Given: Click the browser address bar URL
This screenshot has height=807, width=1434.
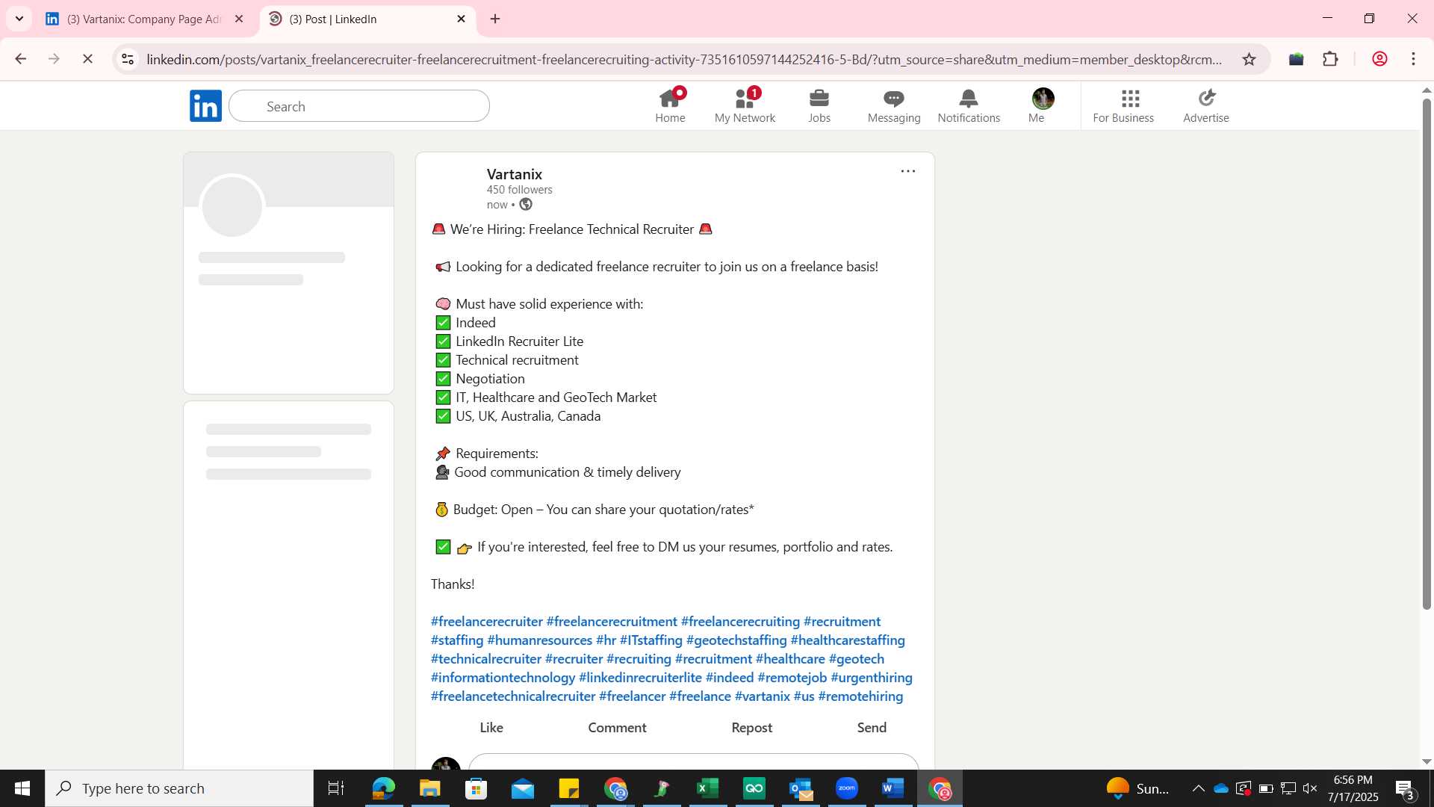Looking at the screenshot, I should click(x=683, y=59).
